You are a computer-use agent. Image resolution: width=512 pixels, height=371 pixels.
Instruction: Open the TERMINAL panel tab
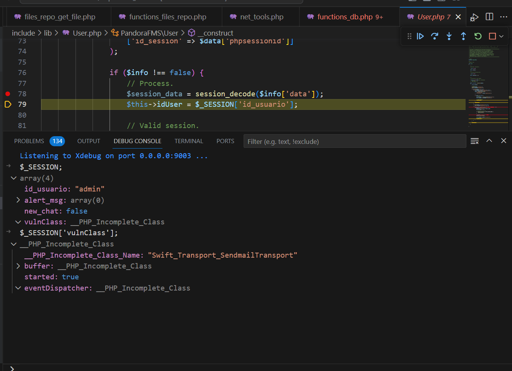[189, 141]
